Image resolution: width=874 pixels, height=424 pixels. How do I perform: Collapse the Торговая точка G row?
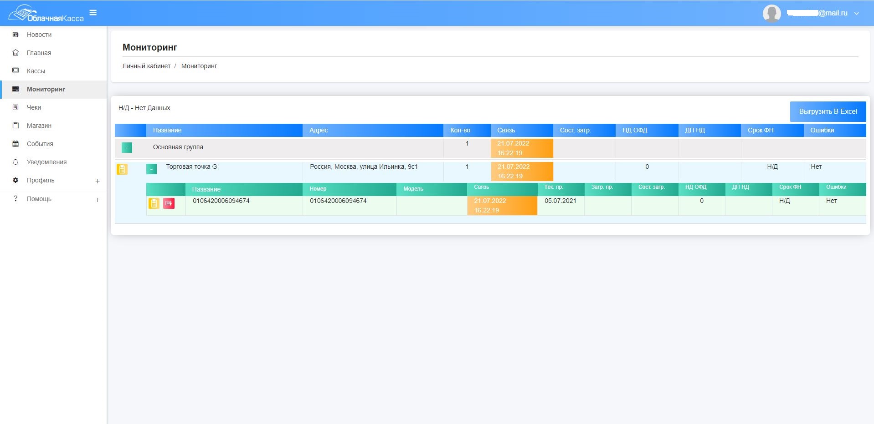click(151, 169)
